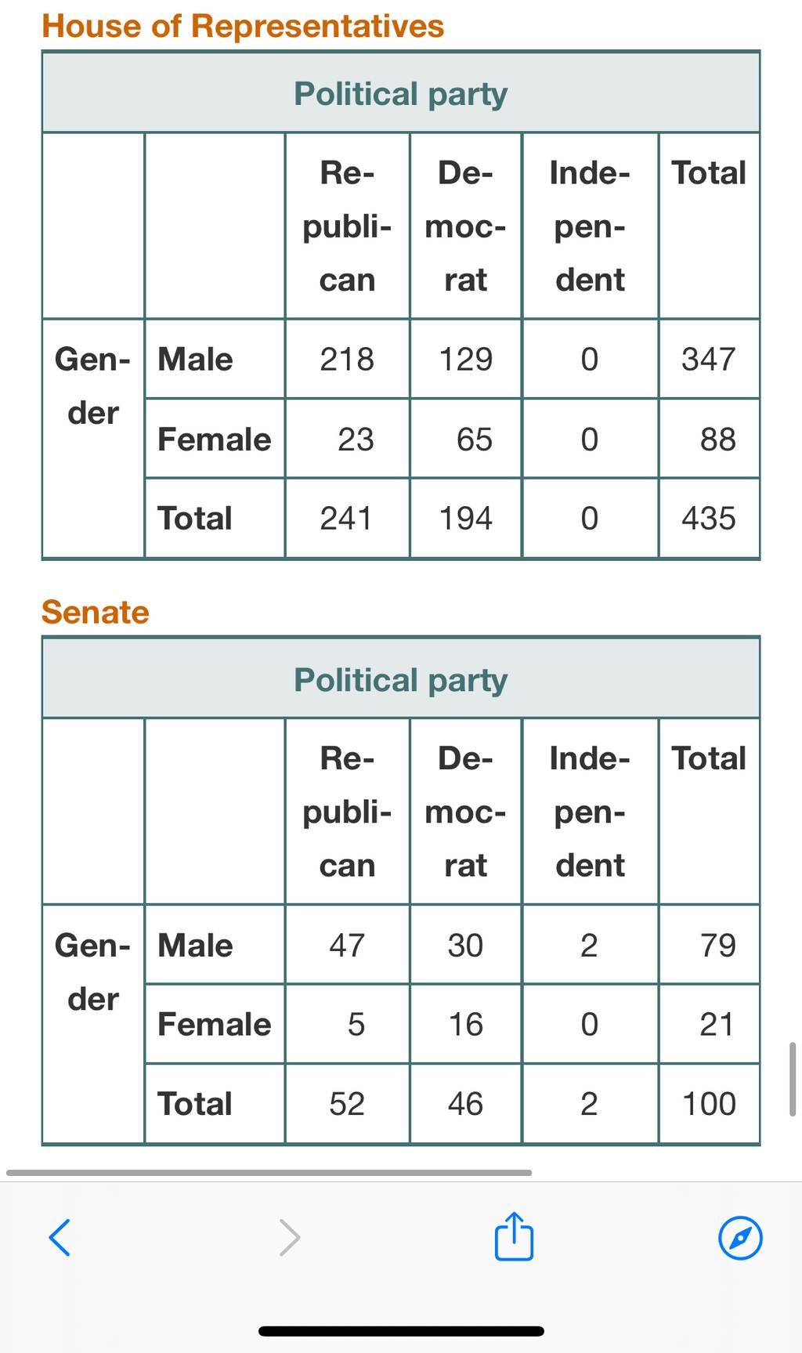Click the vertical scrollbar indicator
The height and width of the screenshot is (1353, 802).
(x=793, y=1079)
